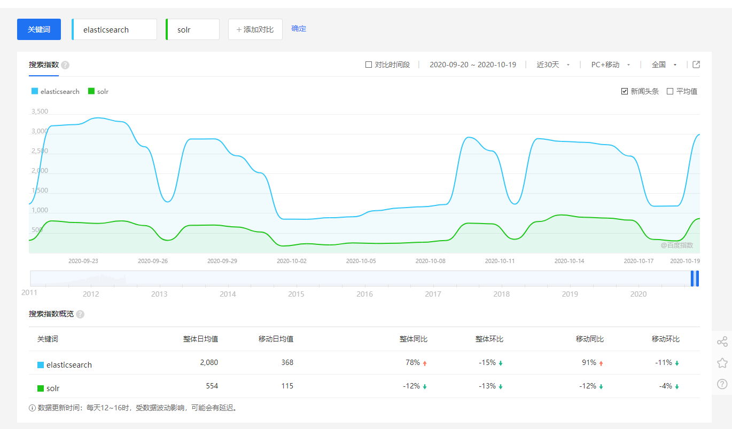The width and height of the screenshot is (732, 429).
Task: Click the solr keyword input field
Action: (193, 29)
